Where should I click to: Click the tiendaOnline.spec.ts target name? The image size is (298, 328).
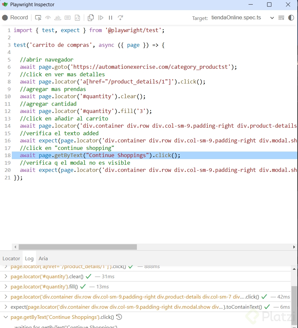pyautogui.click(x=236, y=18)
